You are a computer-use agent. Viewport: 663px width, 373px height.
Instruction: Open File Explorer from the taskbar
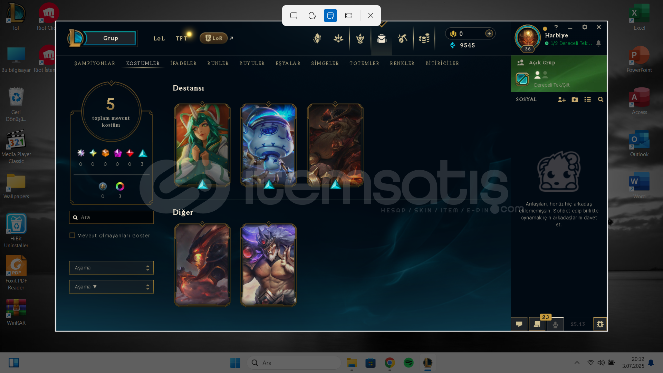[x=352, y=363]
